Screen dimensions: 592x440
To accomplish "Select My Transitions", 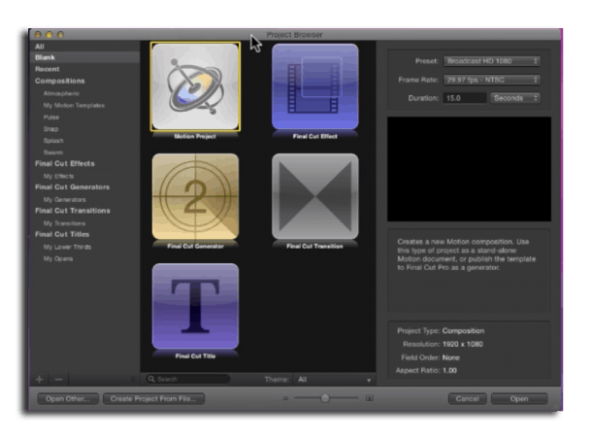I will coord(64,223).
